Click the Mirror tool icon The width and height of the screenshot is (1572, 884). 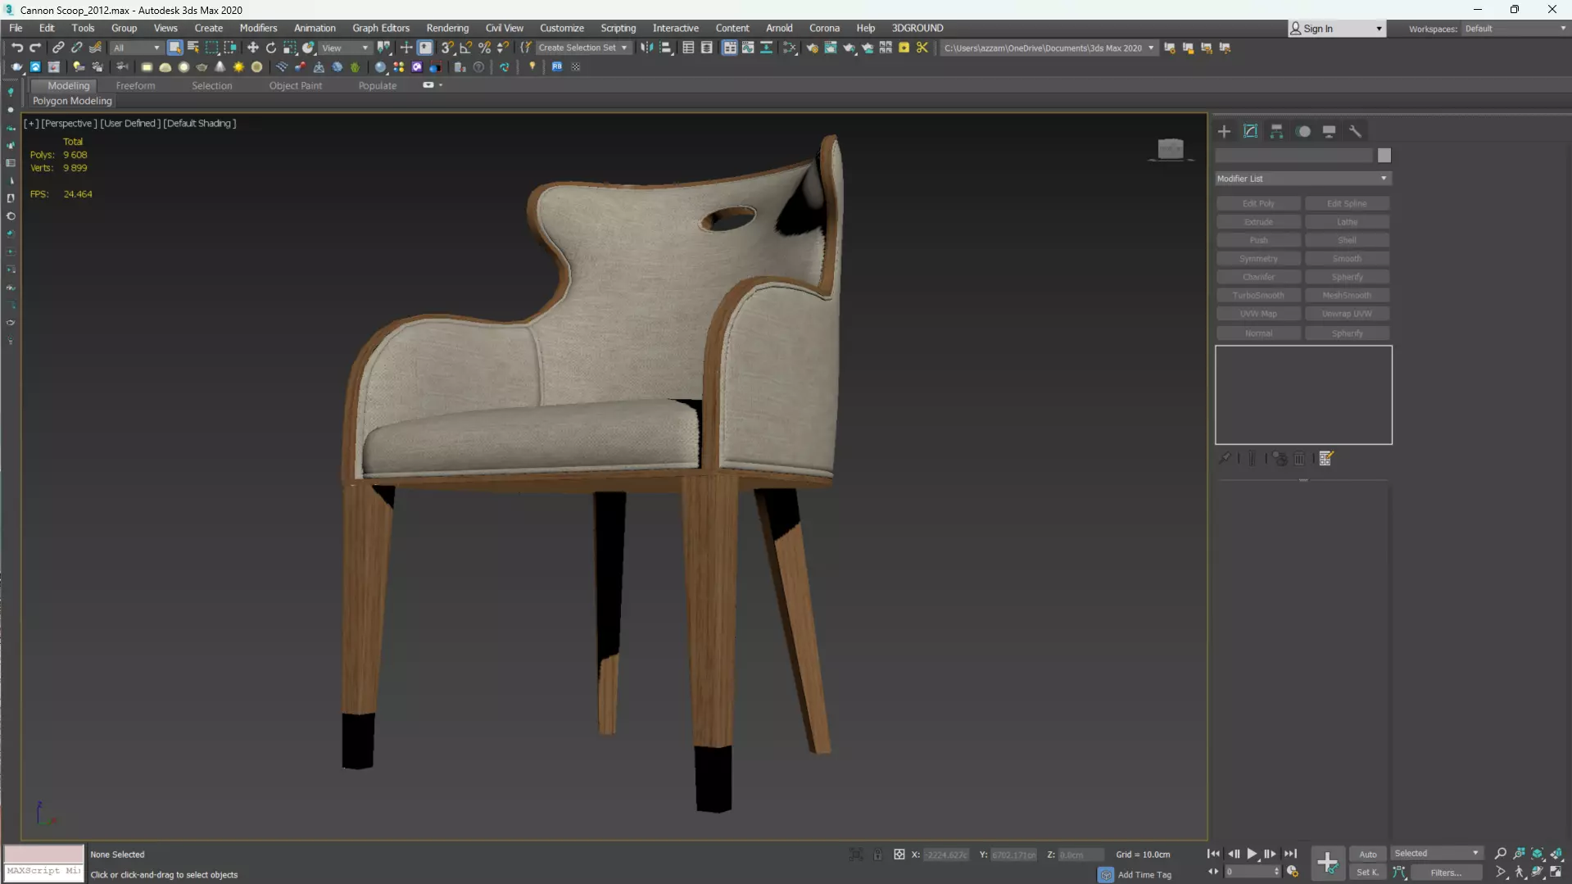(x=647, y=48)
